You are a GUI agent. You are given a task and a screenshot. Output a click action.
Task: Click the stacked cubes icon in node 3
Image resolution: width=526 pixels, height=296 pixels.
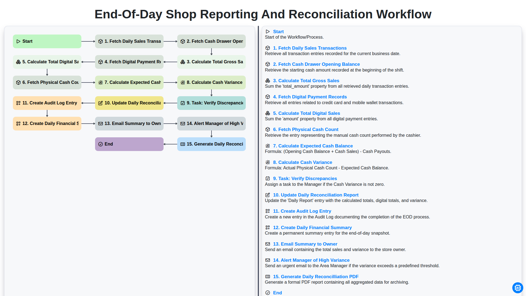pyautogui.click(x=183, y=62)
